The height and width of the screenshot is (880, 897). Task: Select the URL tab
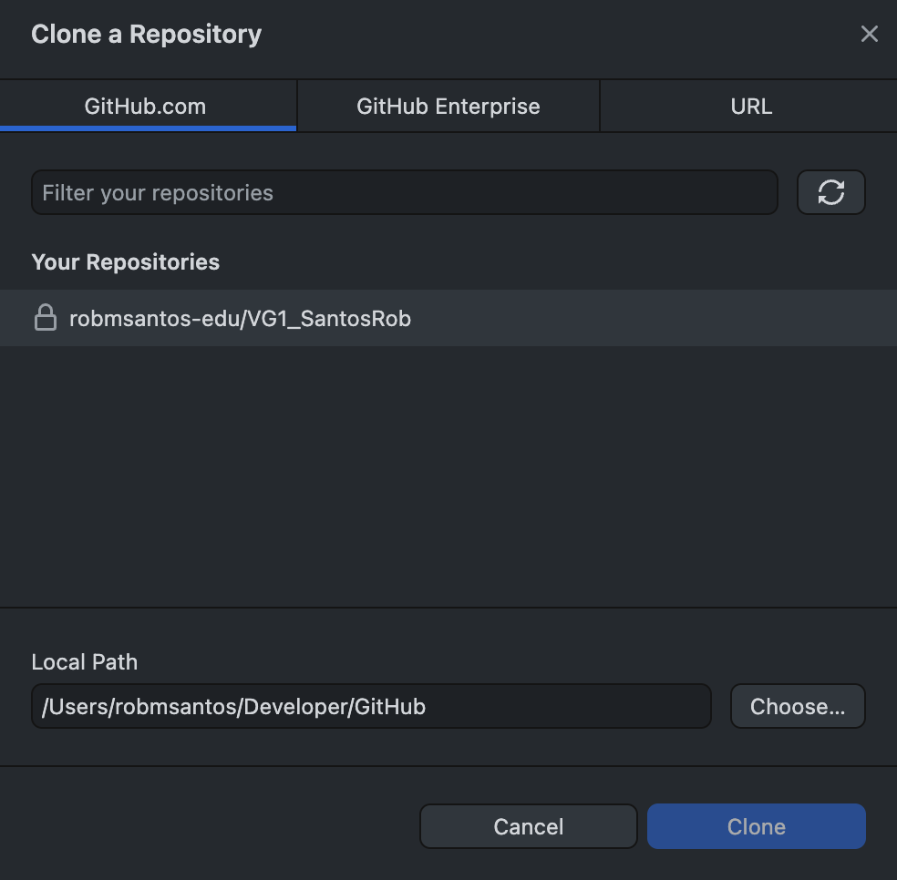click(x=750, y=106)
